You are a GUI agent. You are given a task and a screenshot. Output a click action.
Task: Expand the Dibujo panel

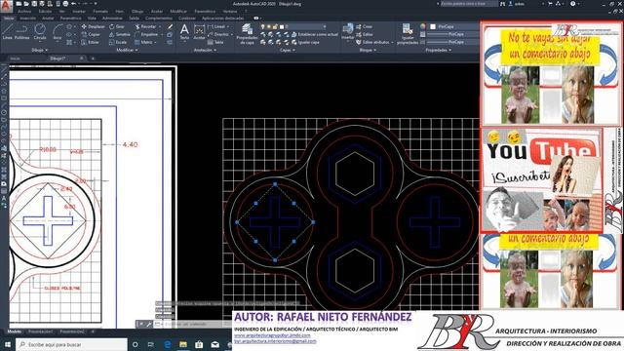39,50
